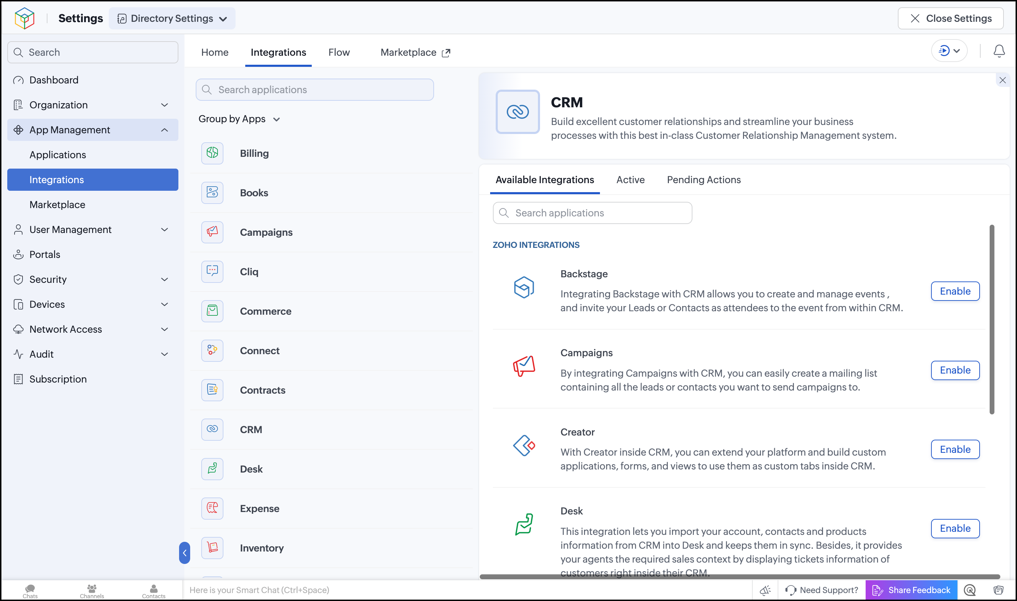Click the Share Feedback button
1017x601 pixels.
pyautogui.click(x=911, y=590)
